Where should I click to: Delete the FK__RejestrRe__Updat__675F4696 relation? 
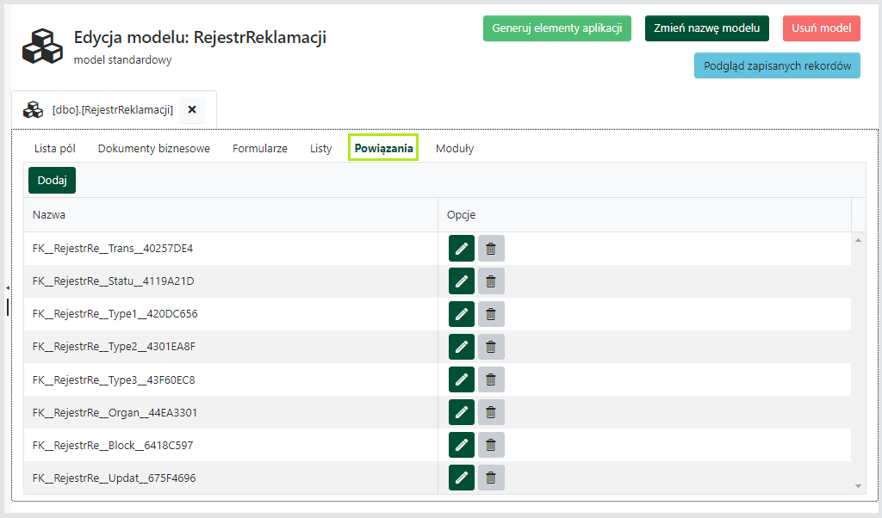point(491,478)
